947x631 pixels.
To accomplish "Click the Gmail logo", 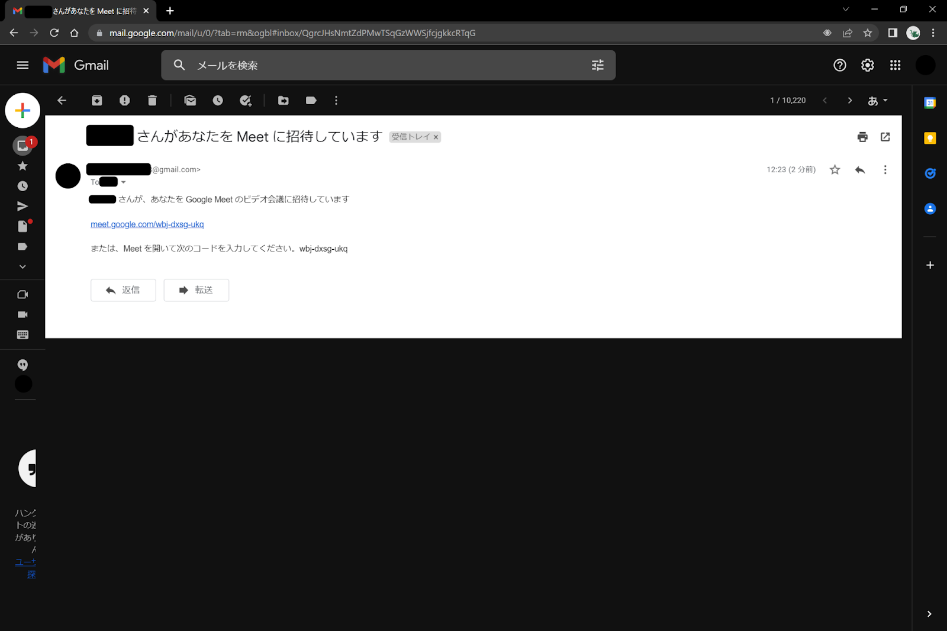I will 76,65.
